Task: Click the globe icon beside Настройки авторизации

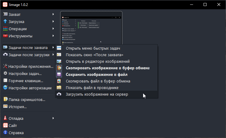Action: [x=5, y=88]
